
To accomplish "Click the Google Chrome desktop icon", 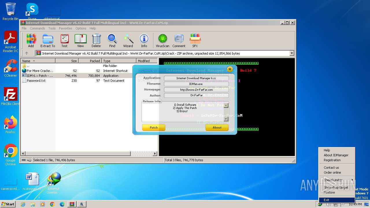I will click(10, 155).
